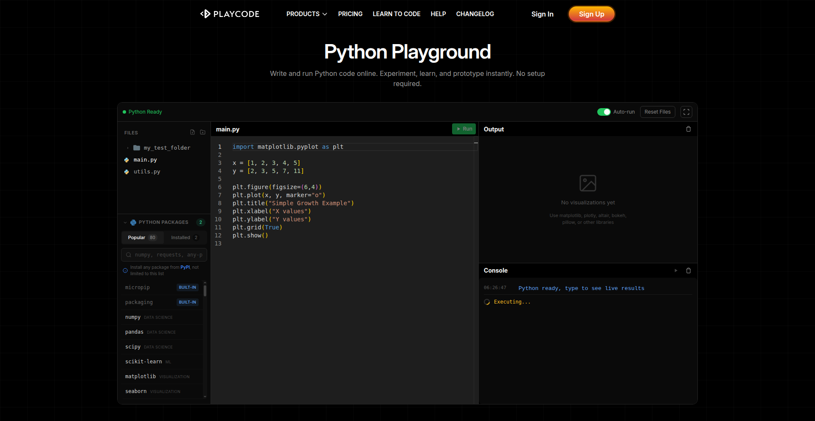
Task: Clear the Console using its trash icon
Action: pyautogui.click(x=689, y=270)
